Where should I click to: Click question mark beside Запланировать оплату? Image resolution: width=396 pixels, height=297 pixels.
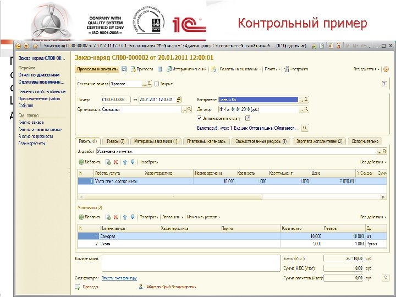pos(248,118)
